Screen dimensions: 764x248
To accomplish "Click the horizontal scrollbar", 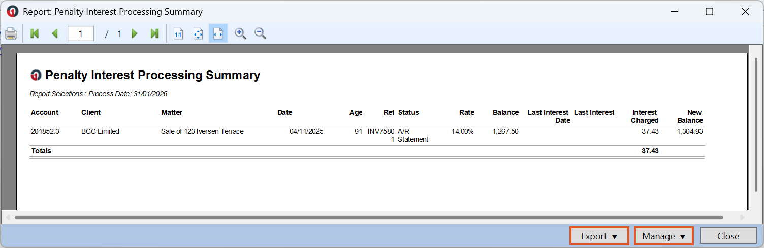I will tap(369, 217).
